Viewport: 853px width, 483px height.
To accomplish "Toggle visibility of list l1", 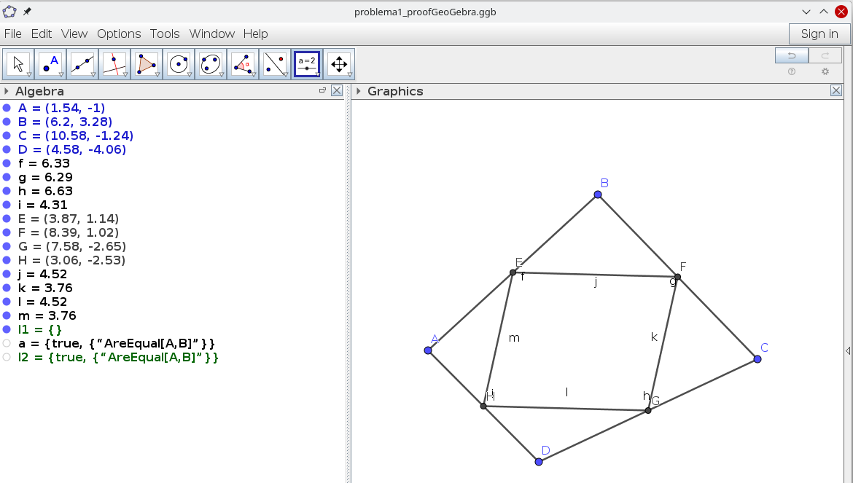I will [7, 329].
